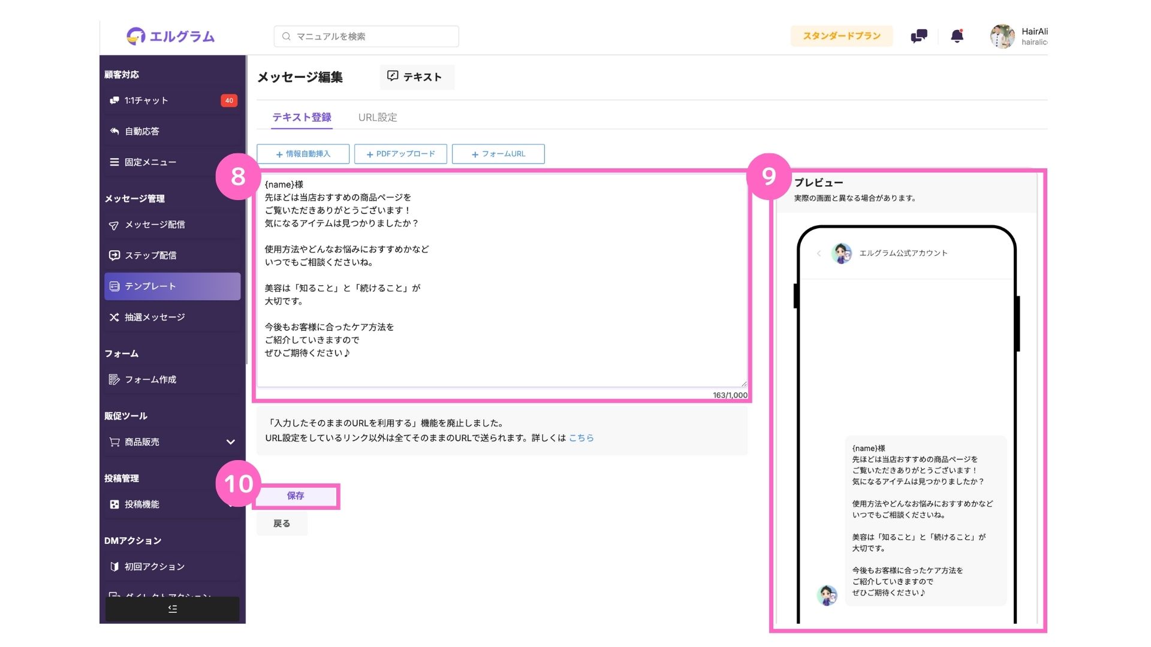Click the red 40 unread badge

(229, 101)
